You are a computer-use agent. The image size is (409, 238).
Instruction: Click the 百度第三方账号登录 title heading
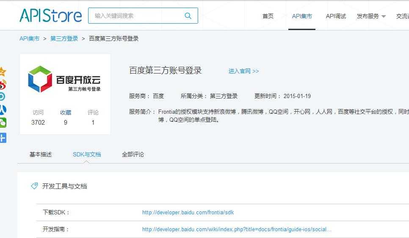166,70
